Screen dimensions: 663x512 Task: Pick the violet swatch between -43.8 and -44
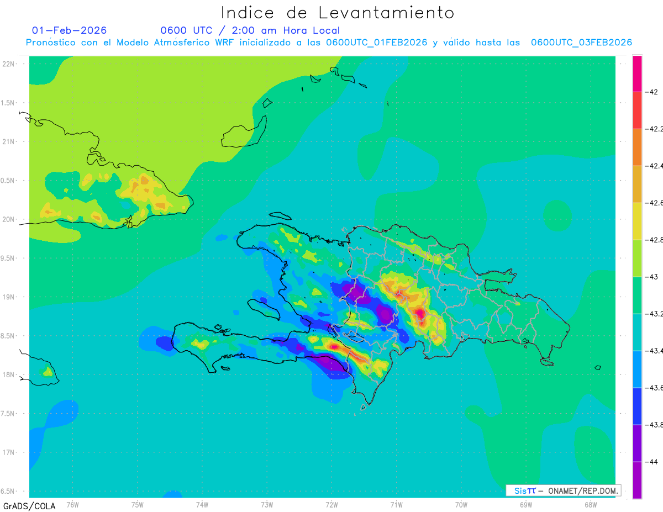click(637, 443)
